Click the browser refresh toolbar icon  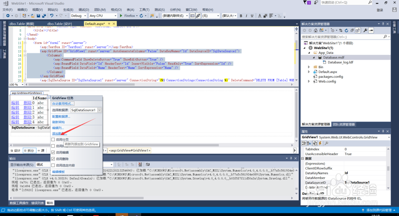click(141, 16)
